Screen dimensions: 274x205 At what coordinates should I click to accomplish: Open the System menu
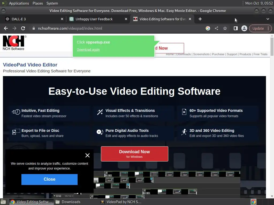tap(52, 3)
